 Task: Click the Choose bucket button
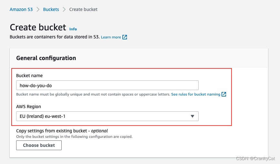coord(39,145)
